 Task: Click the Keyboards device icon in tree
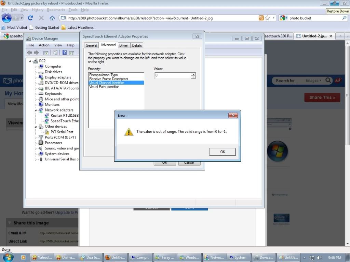41,94
